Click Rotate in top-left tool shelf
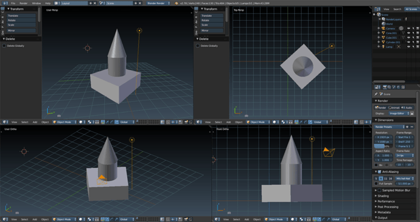This screenshot has width=420, height=222. (x=21, y=20)
